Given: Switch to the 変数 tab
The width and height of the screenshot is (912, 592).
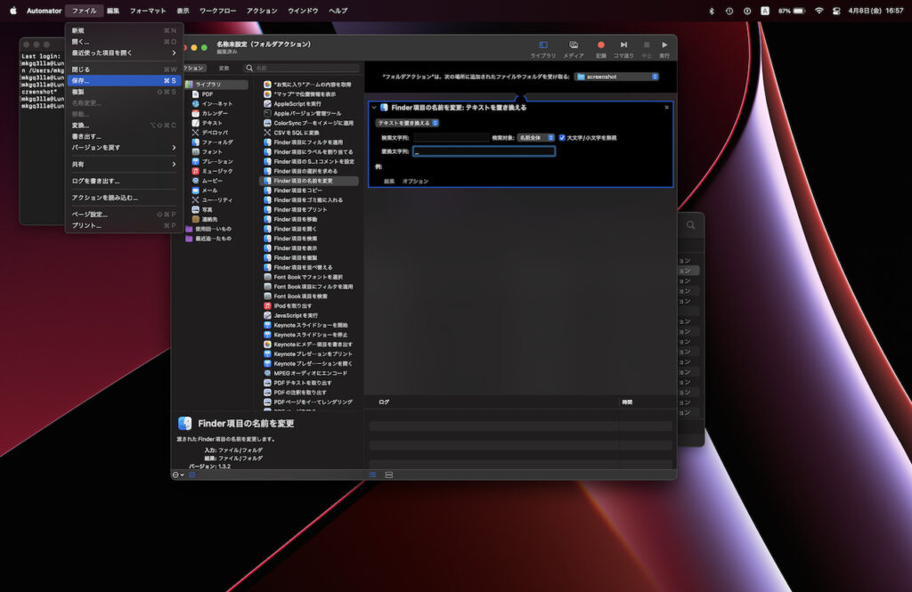Looking at the screenshot, I should 224,68.
